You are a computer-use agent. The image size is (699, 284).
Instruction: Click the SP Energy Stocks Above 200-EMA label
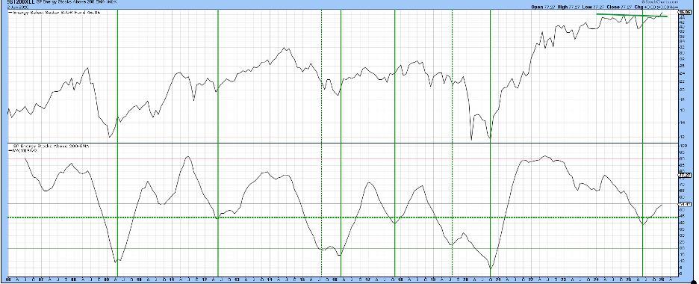(51, 146)
